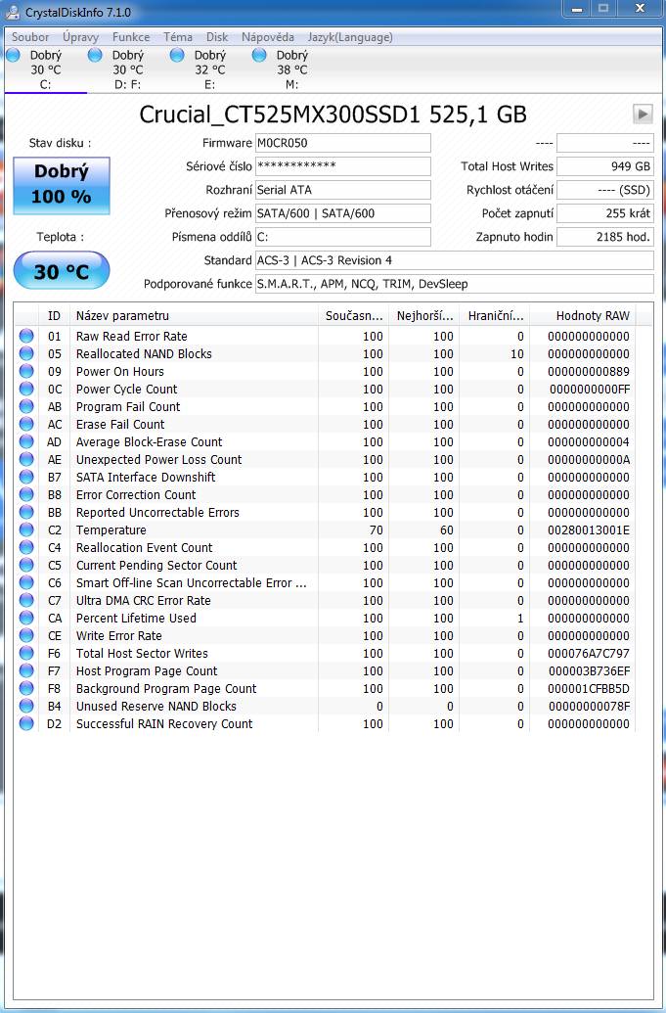Click RAW value 000001CFBB5D
Screen dimensions: 666x1013
coord(589,688)
